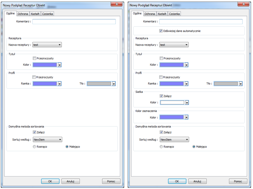Close the right Nowy Podgląd Receptur dialog
Screen dimensions: 253x189
click(x=244, y=4)
